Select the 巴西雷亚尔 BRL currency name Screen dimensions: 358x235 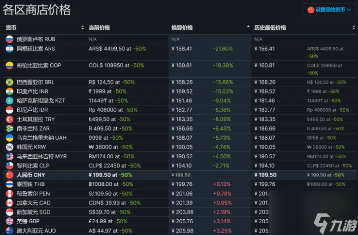click(35, 82)
